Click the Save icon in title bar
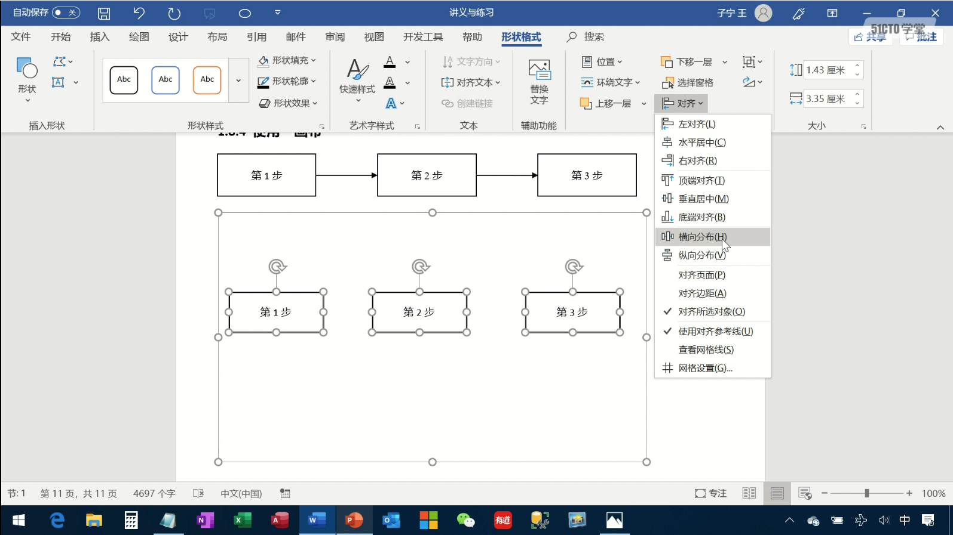Image resolution: width=953 pixels, height=535 pixels. 104,13
